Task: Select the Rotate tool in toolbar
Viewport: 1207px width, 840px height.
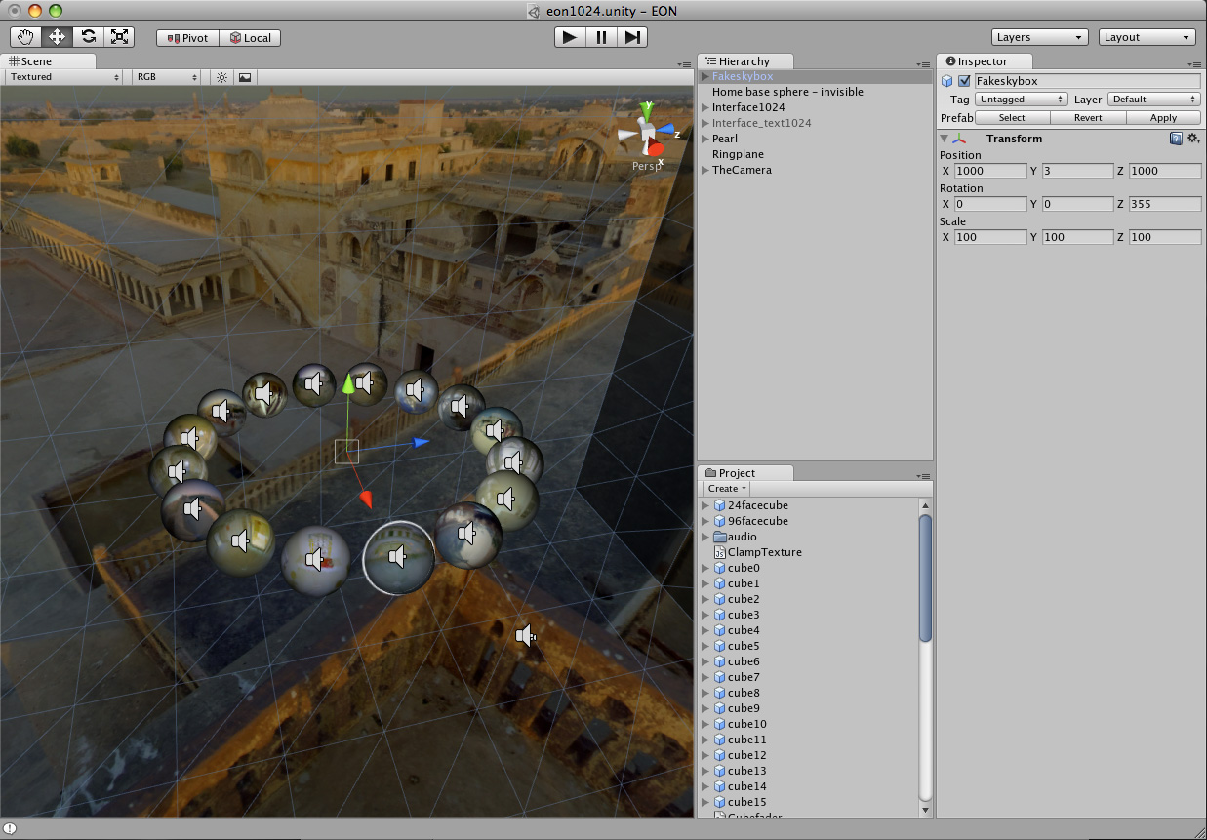Action: pos(88,37)
